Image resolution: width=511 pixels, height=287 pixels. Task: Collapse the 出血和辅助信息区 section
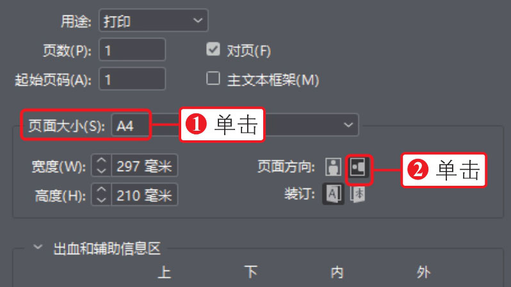[38, 247]
